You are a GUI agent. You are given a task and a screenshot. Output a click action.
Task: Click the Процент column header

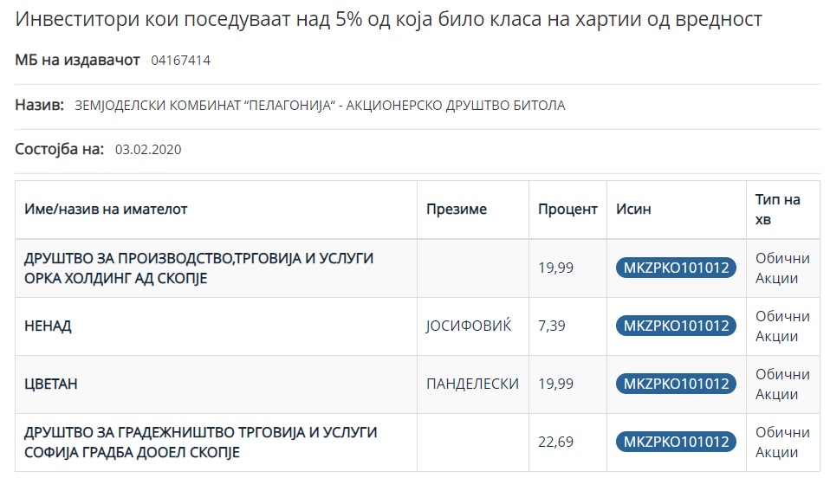coord(567,209)
